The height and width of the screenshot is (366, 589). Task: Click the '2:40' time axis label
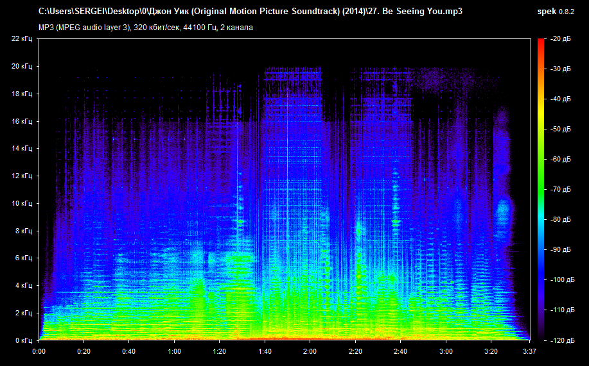pyautogui.click(x=400, y=352)
